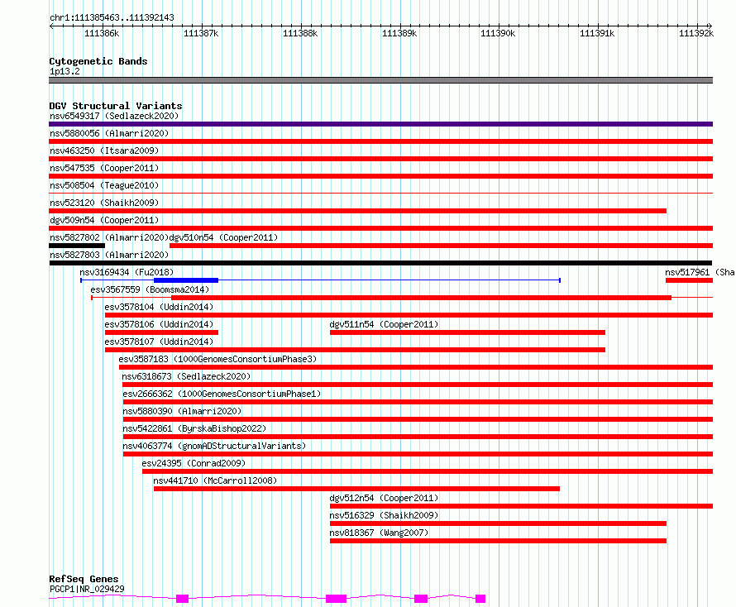Image resolution: width=736 pixels, height=607 pixels.
Task: Open nsv5880390 (Almarri2020) label
Action: click(182, 411)
